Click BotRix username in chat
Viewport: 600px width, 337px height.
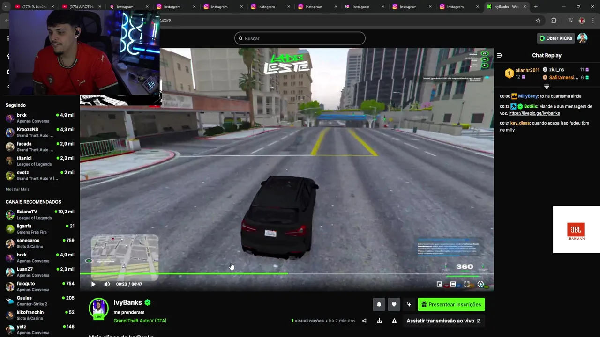tap(531, 106)
